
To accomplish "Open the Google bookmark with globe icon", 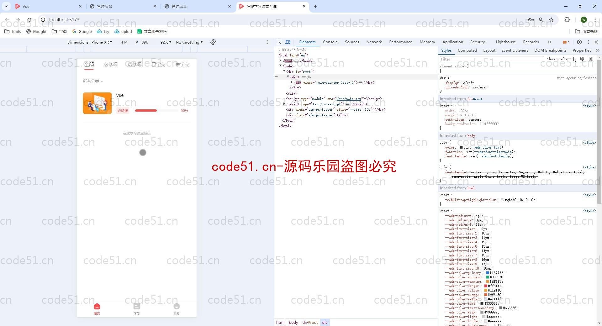I will click(36, 31).
